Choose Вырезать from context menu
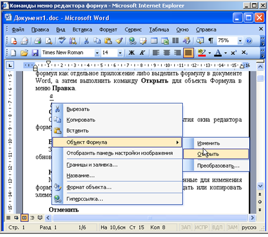 pyautogui.click(x=117, y=109)
